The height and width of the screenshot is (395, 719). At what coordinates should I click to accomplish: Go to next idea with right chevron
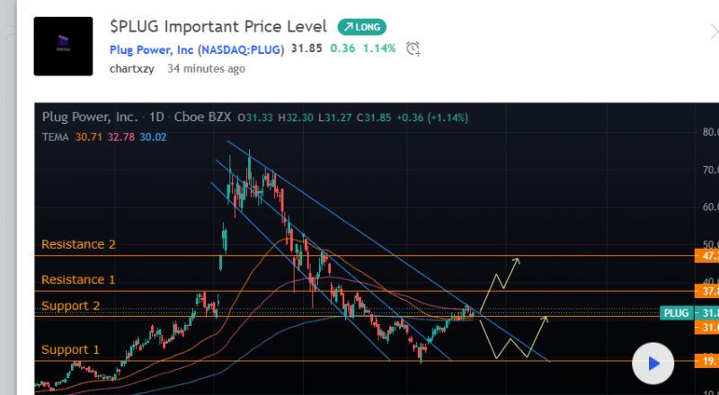coord(713,31)
